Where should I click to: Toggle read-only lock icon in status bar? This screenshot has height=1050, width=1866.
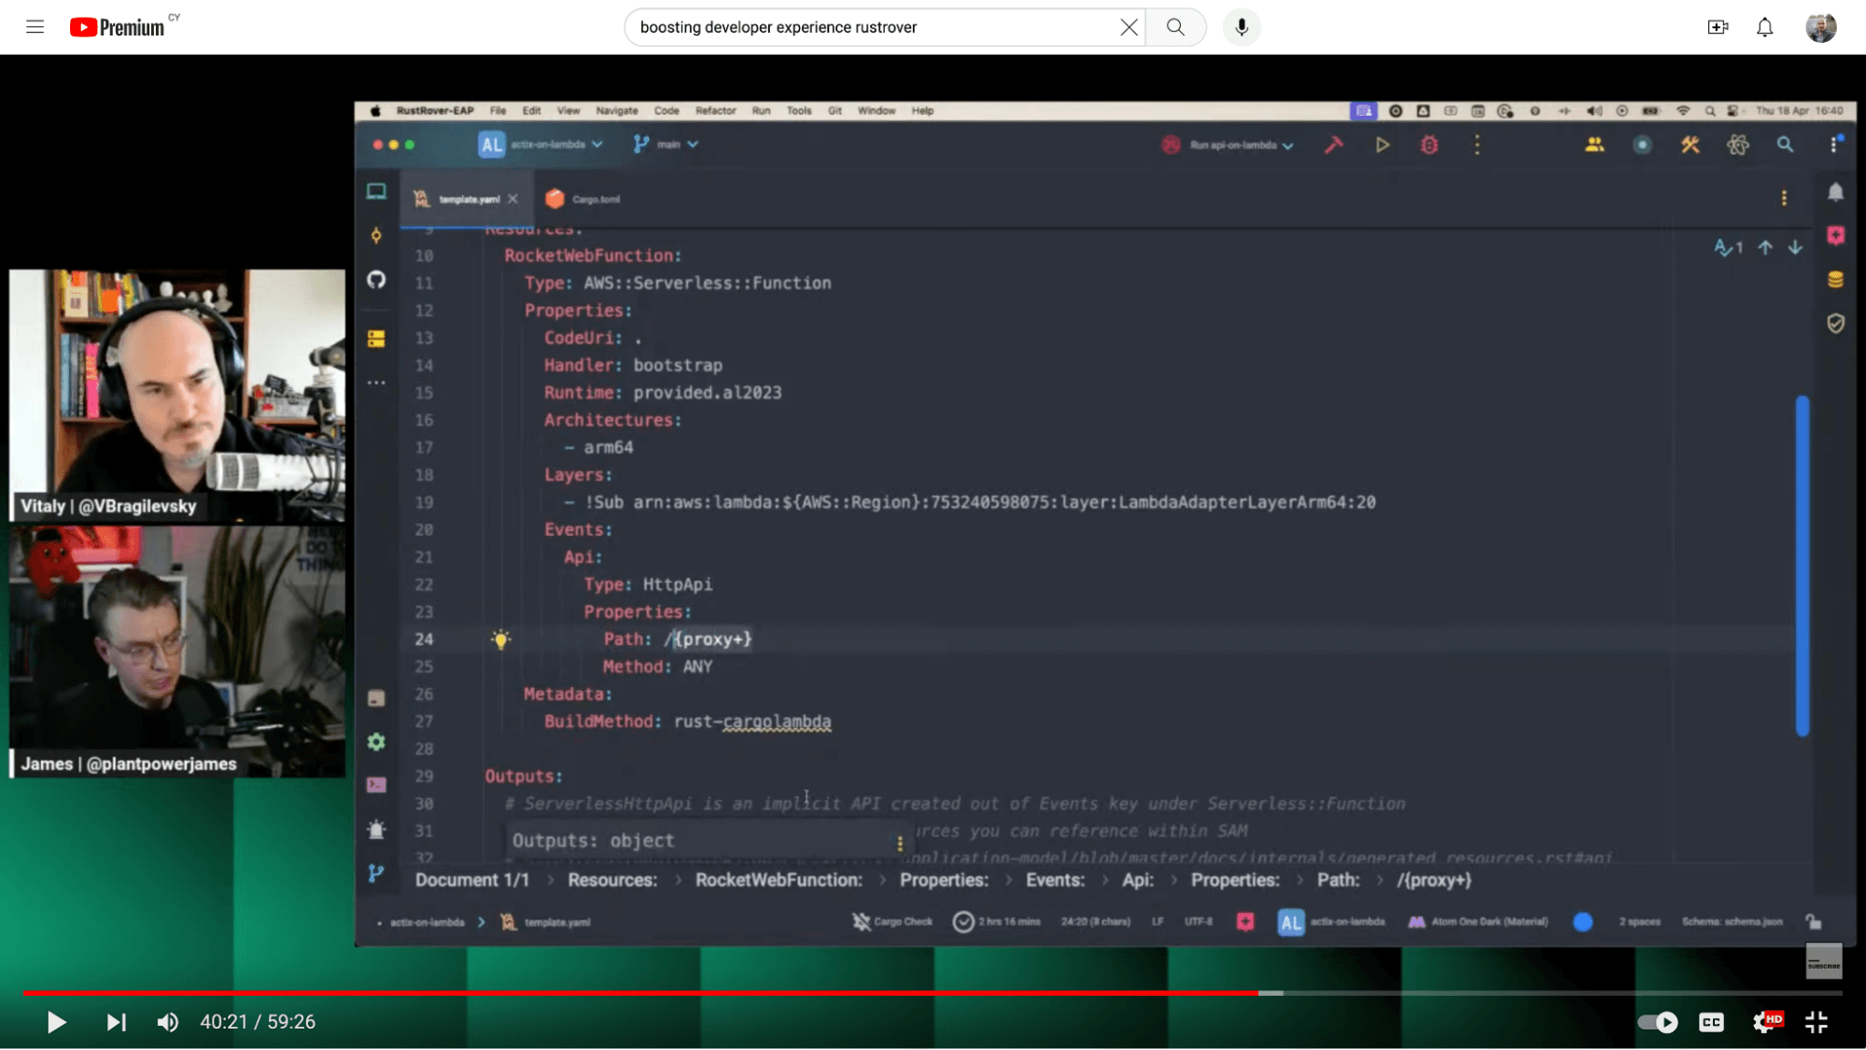pyautogui.click(x=1813, y=922)
